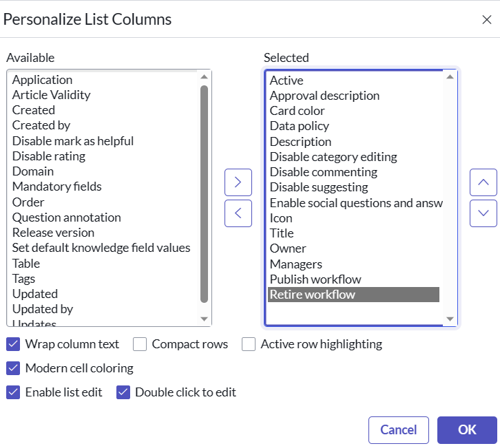500x446 pixels.
Task: Toggle Double click to edit checkbox
Action: click(123, 392)
